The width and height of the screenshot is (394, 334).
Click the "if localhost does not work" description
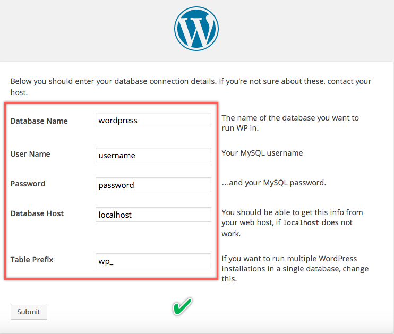click(x=292, y=223)
